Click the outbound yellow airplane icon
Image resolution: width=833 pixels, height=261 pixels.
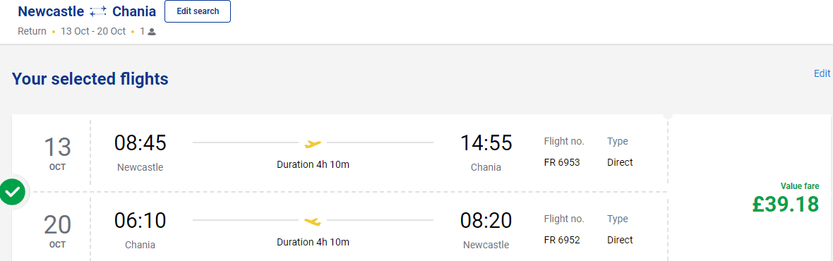313,143
